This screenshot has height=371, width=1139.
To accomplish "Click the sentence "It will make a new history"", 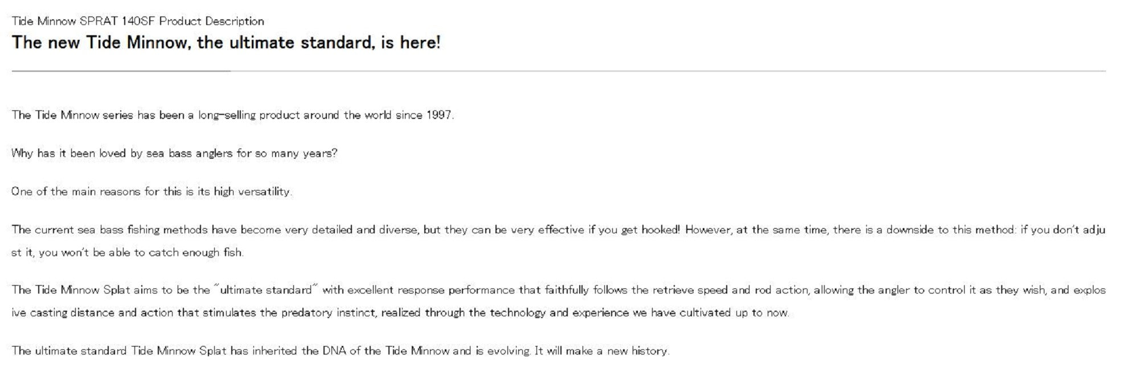I will 601,351.
